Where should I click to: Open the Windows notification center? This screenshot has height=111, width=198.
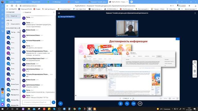point(195,109)
